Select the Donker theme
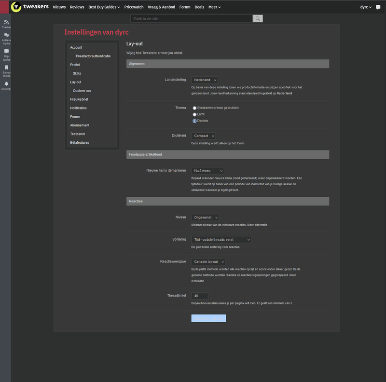 [194, 121]
